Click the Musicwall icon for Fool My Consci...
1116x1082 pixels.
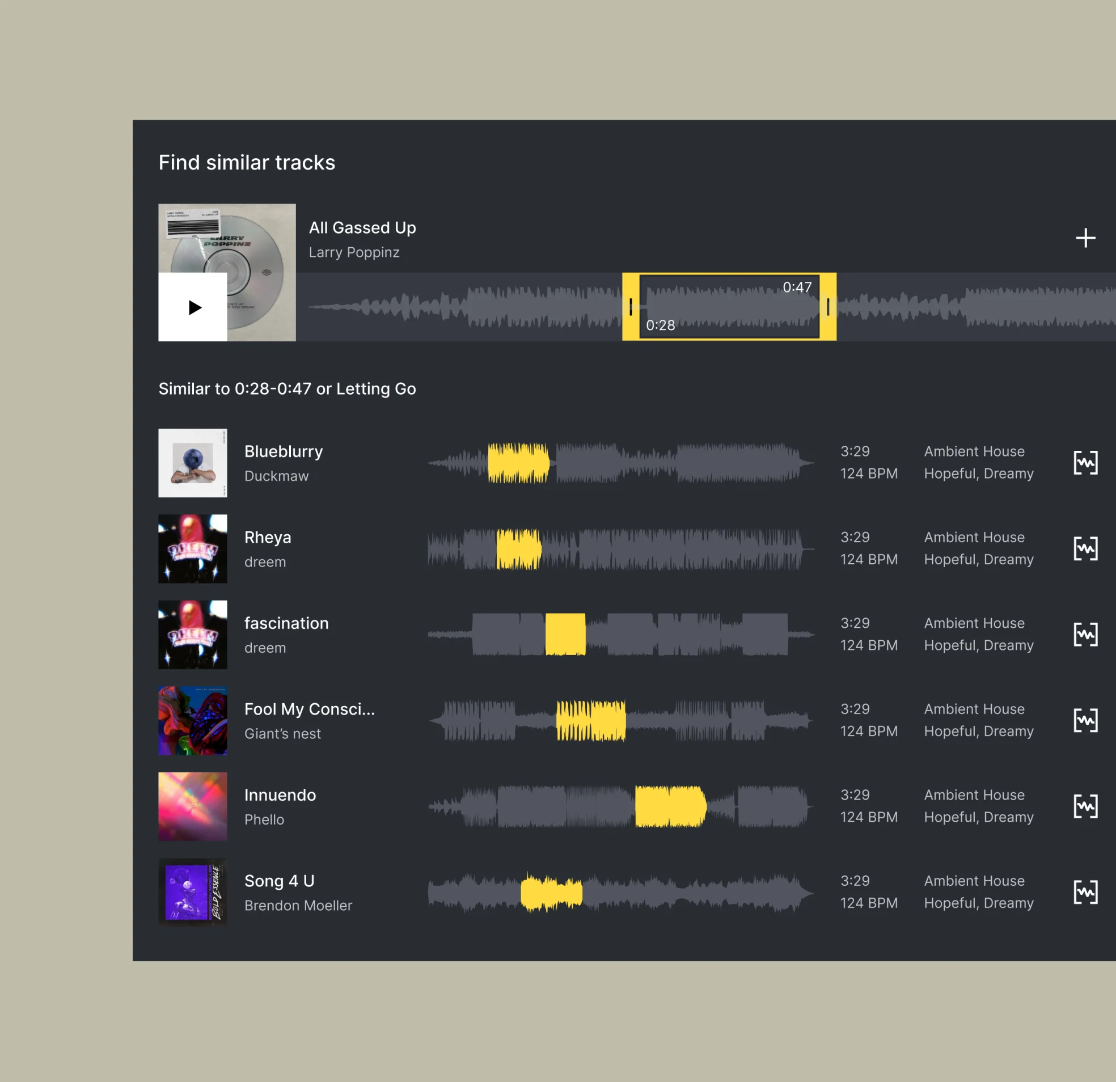point(1085,720)
